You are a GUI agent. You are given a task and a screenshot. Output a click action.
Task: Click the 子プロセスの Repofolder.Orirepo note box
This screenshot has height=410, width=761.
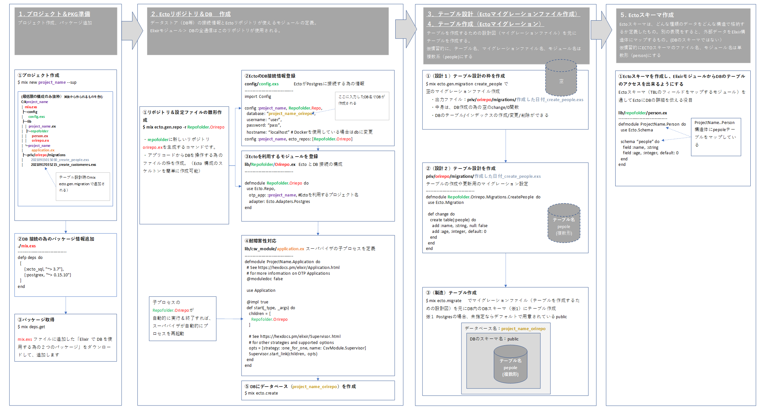[183, 318]
